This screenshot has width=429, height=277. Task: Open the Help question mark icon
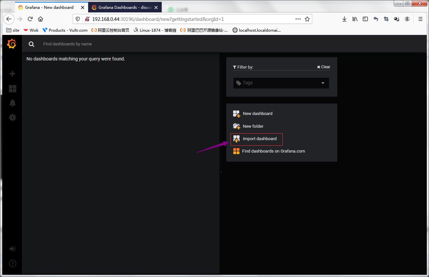[x=12, y=263]
